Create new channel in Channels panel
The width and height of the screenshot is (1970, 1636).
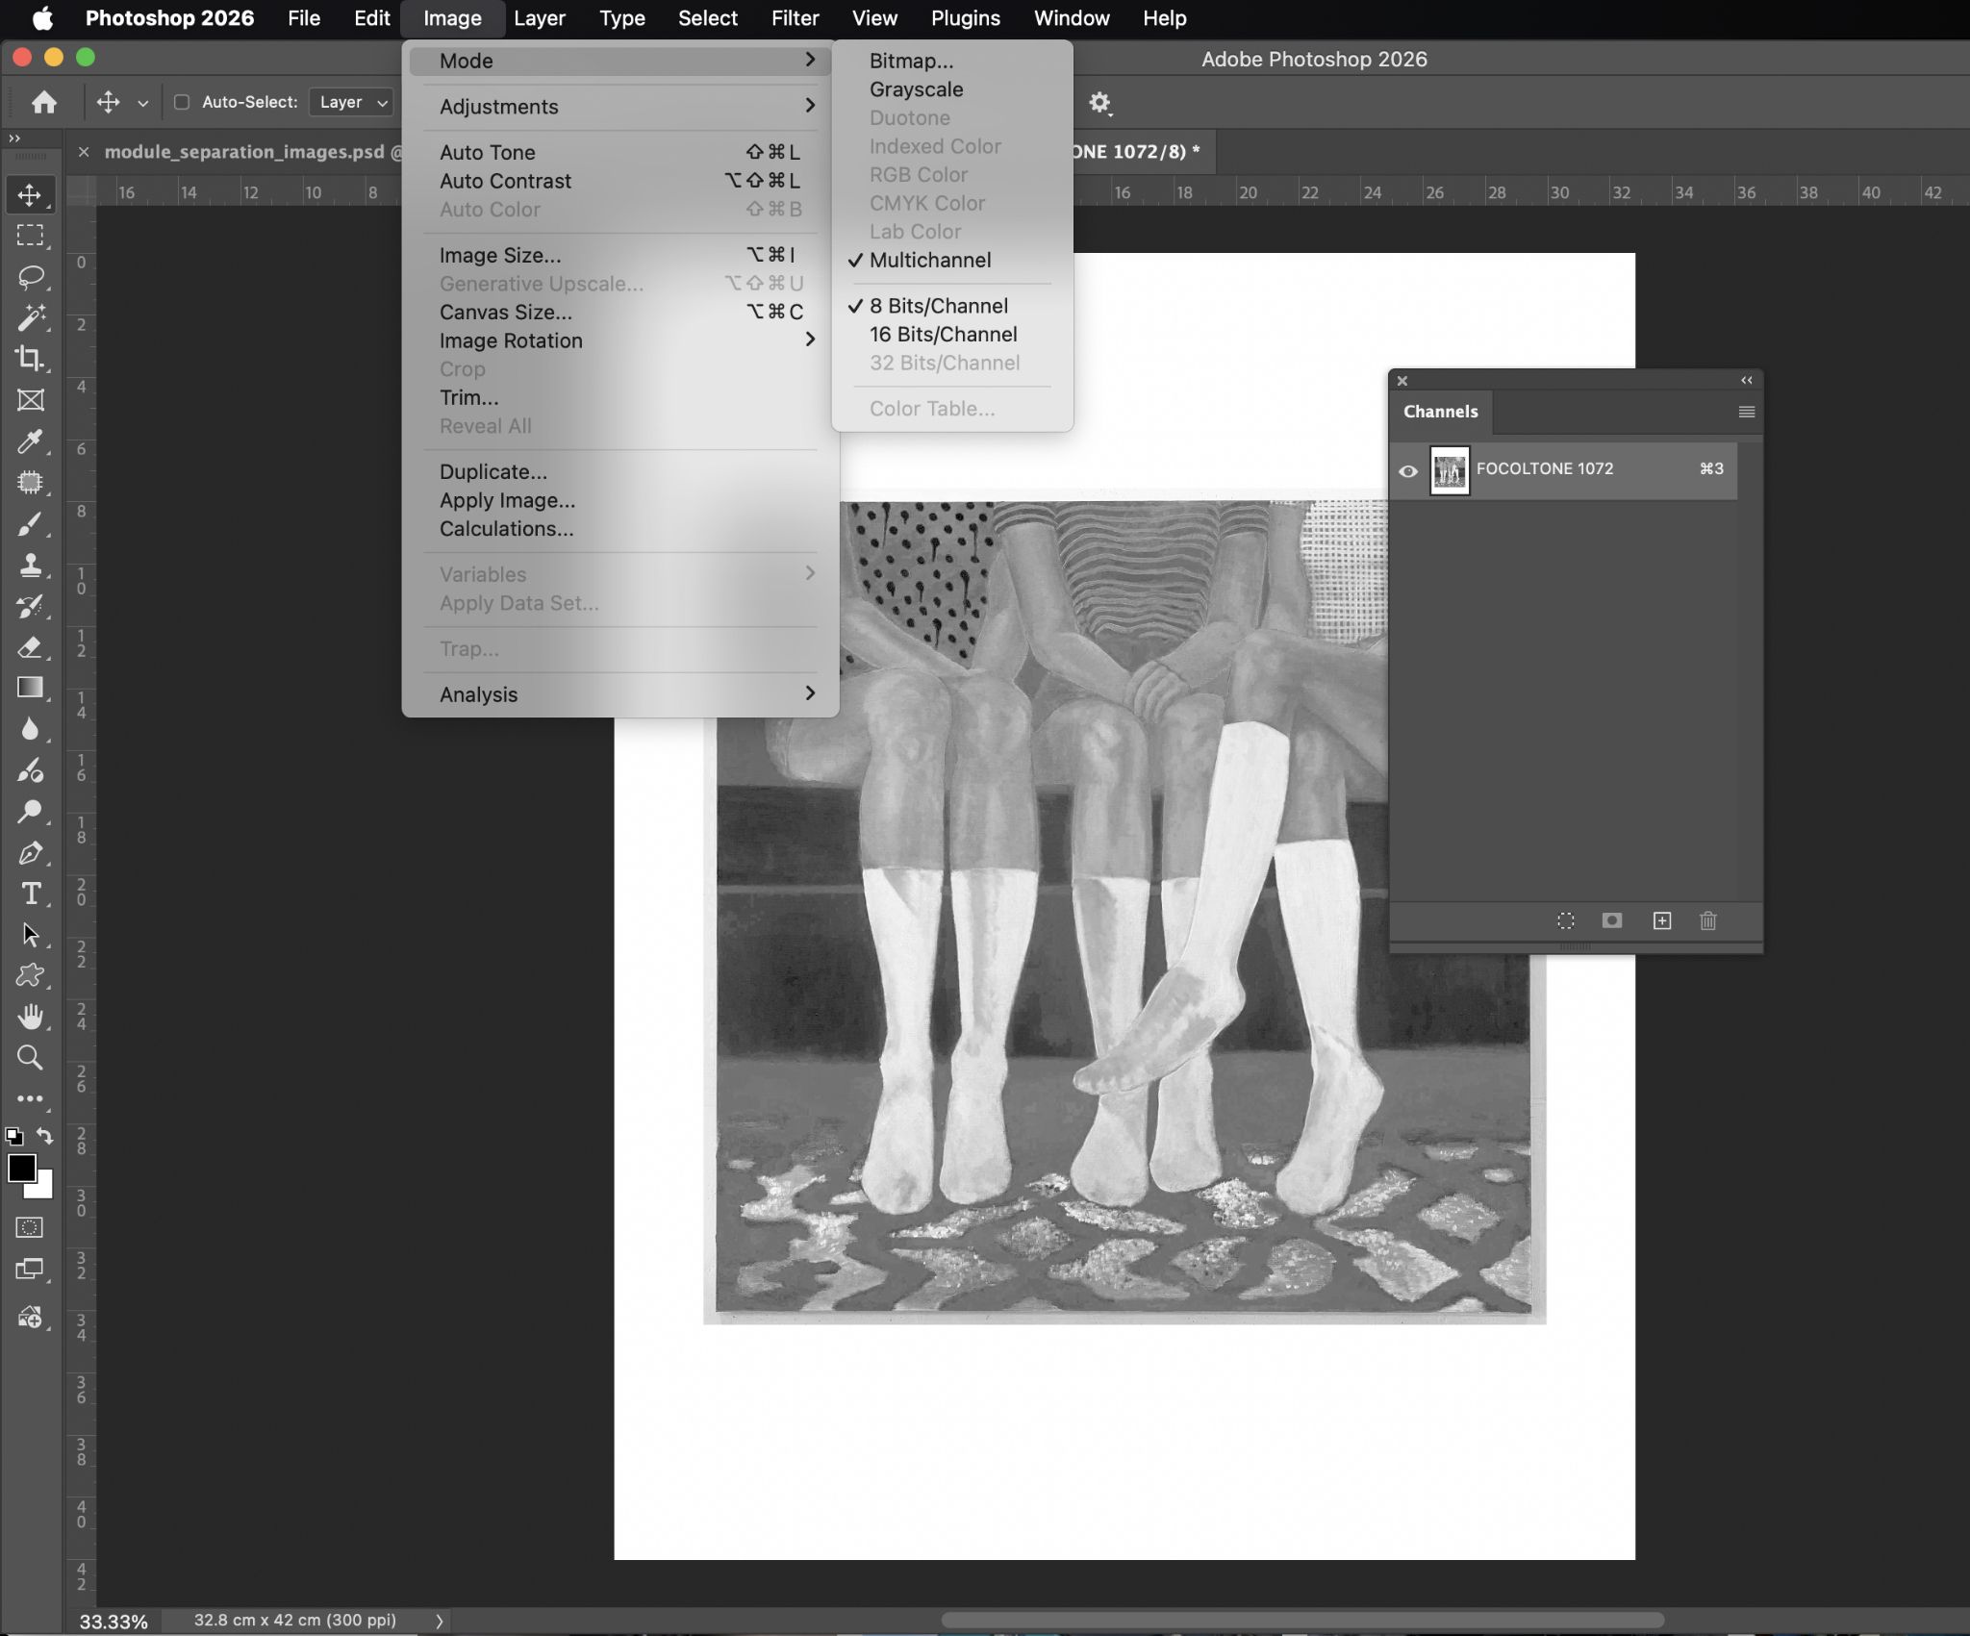coord(1662,921)
